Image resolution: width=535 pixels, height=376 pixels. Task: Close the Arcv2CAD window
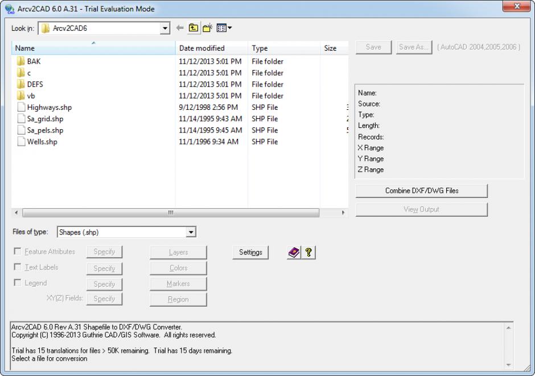pyautogui.click(x=517, y=6)
